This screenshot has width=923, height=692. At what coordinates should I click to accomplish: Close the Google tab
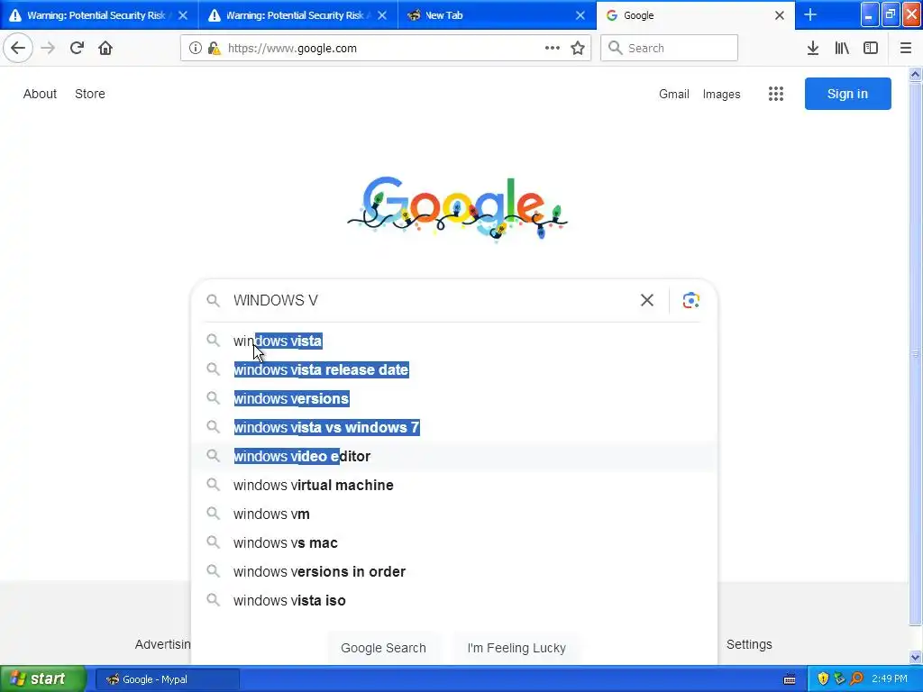(x=780, y=15)
